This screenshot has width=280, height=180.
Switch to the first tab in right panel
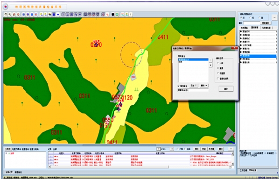(x=244, y=28)
